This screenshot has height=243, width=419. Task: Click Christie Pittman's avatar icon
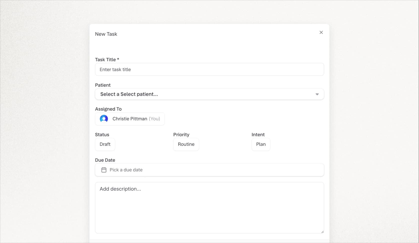[104, 119]
